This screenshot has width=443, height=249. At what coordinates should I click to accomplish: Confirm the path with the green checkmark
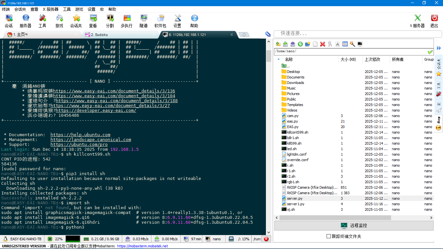(430, 52)
